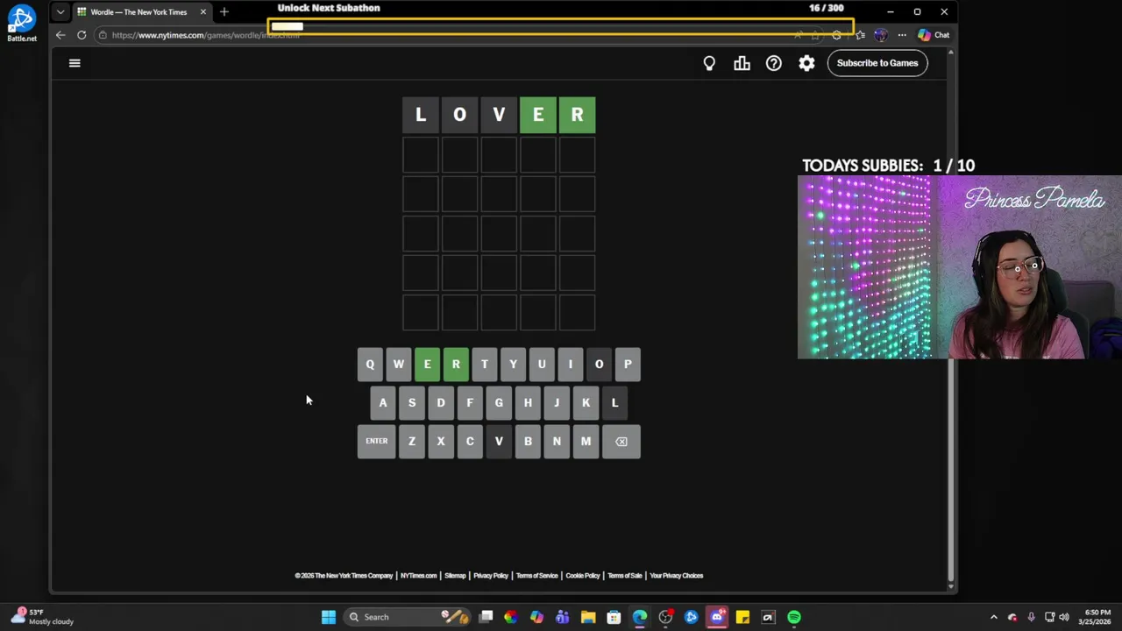Tap the Z key
Viewport: 1122px width, 631px height.
[412, 442]
